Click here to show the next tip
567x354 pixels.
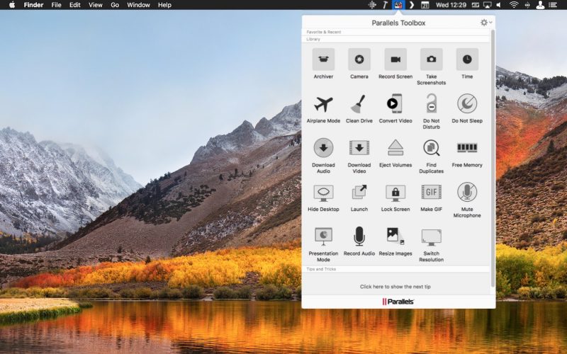click(395, 287)
